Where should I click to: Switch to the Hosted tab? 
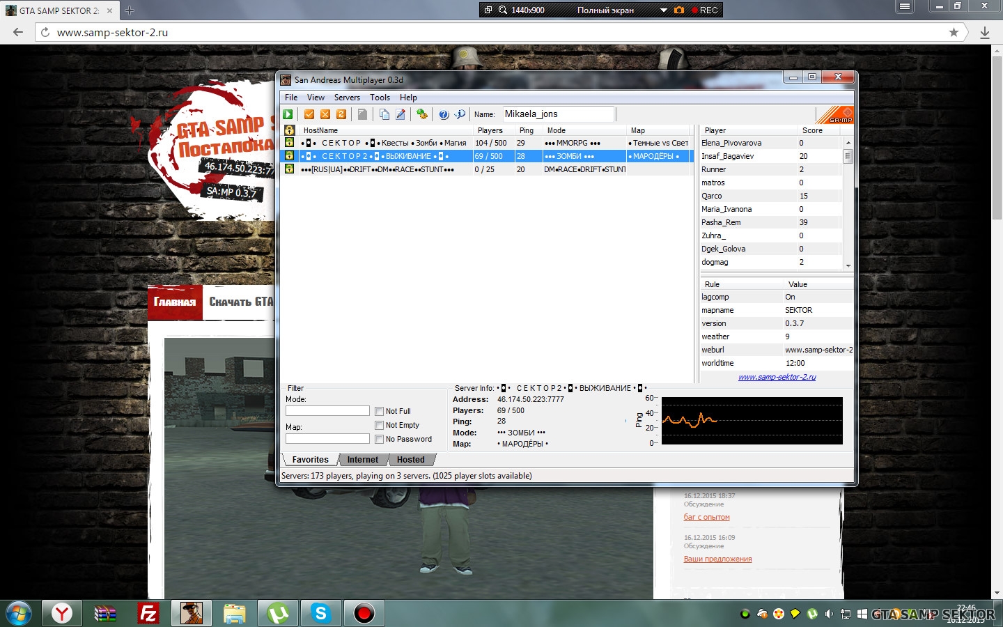point(411,460)
